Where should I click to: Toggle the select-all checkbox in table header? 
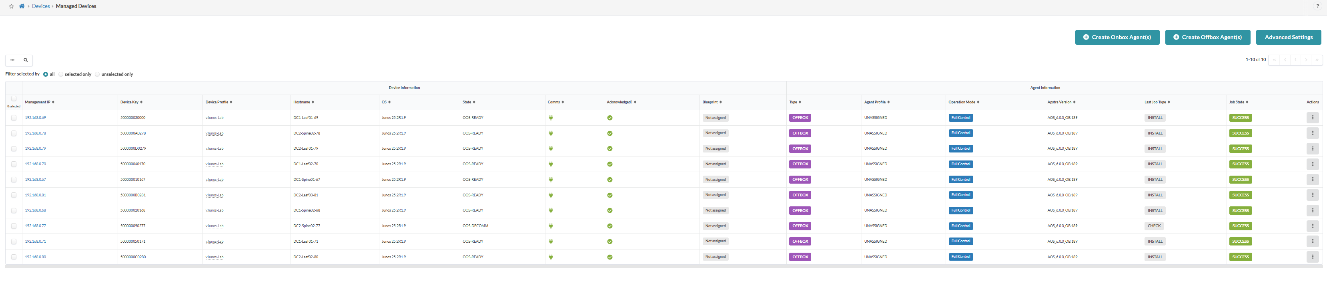point(14,99)
